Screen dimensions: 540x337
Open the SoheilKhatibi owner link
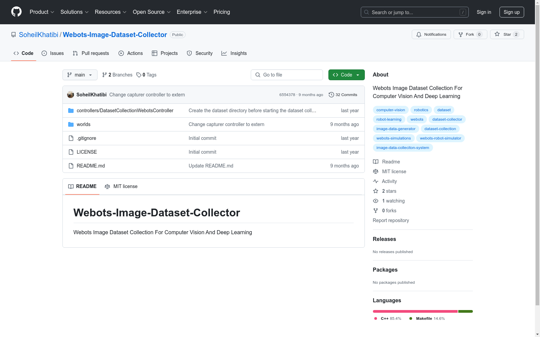pos(38,35)
